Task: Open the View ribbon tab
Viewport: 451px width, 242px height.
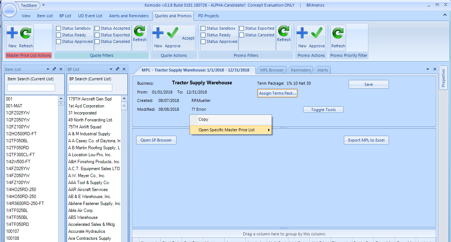Action: pos(26,16)
